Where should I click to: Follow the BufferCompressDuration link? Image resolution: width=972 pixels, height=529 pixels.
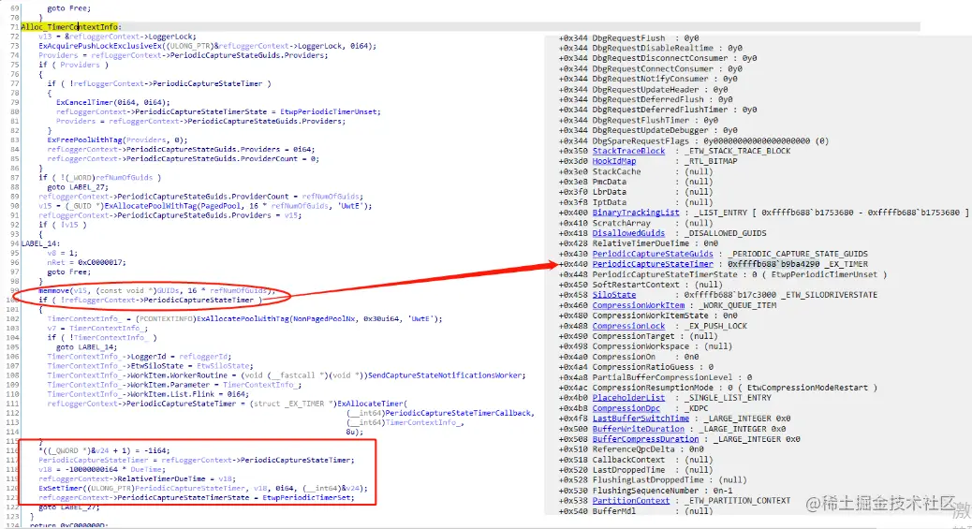pyautogui.click(x=645, y=439)
